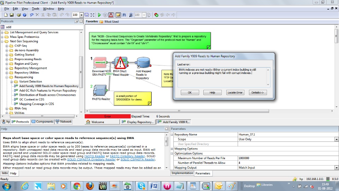Image resolution: width=339 pixels, height=191 pixels.
Task: Switch to the Network tab
Action: [x=64, y=122]
